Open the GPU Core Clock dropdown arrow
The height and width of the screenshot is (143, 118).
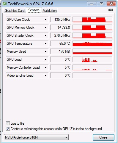45,20
